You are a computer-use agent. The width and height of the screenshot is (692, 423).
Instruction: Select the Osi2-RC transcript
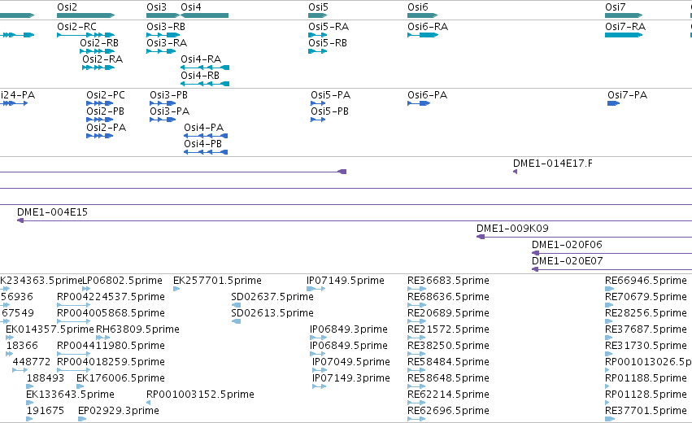(85, 35)
